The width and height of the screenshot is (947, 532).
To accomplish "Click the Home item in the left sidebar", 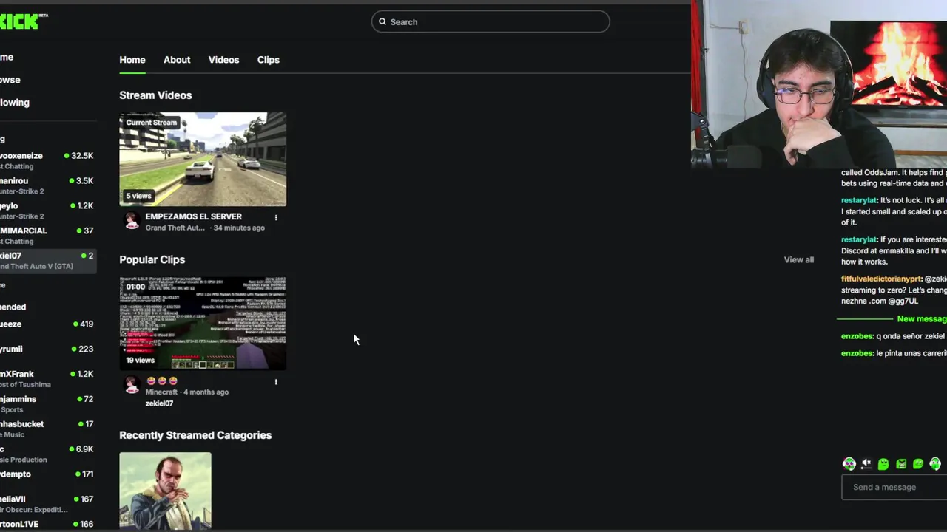I will tap(7, 57).
